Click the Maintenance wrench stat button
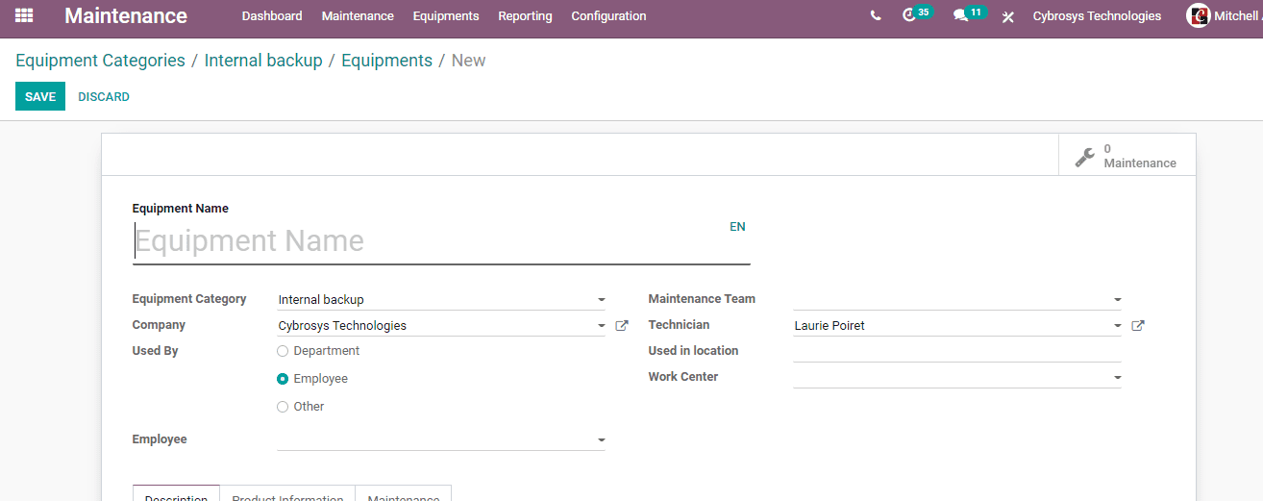The image size is (1263, 501). coord(1127,156)
